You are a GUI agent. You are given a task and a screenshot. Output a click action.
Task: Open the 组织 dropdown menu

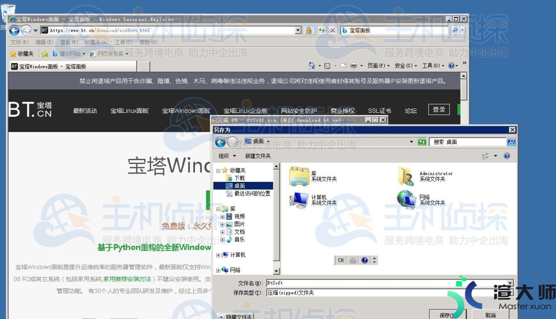(x=227, y=156)
